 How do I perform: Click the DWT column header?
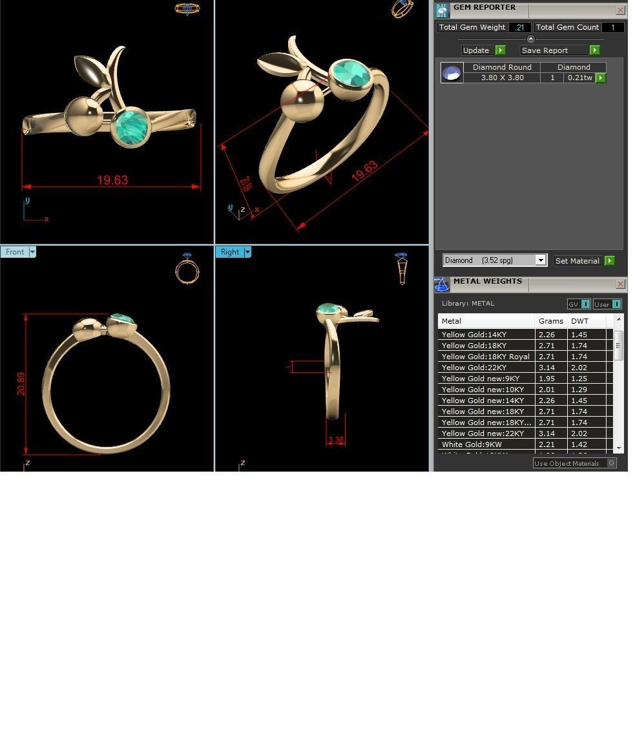click(x=587, y=321)
